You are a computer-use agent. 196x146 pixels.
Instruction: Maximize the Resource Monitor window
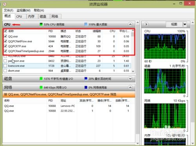[181, 4]
